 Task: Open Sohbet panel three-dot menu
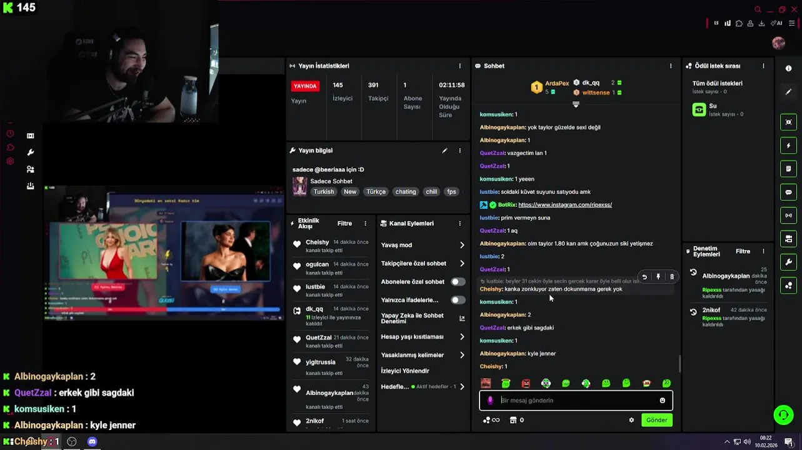click(671, 66)
